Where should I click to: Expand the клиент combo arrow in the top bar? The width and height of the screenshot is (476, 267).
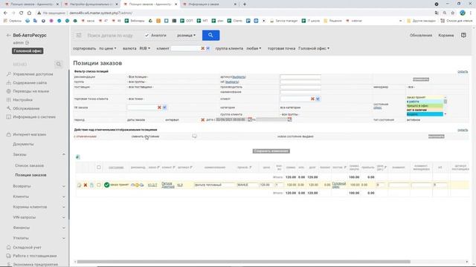coord(208,48)
